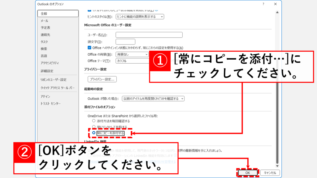
Task: Expand the Office の背景 dropdown
Action: (132, 54)
